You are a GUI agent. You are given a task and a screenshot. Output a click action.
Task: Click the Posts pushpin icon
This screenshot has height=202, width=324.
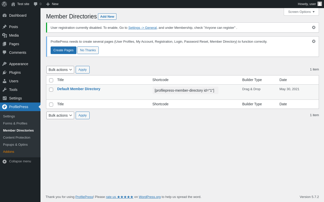5,27
